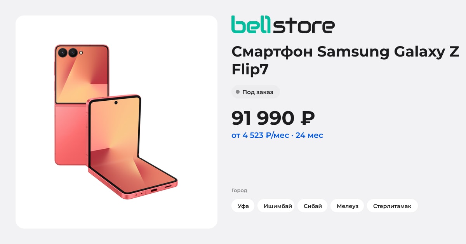The image size is (466, 244).
Task: Click the Город label above city chips
Action: click(x=239, y=190)
